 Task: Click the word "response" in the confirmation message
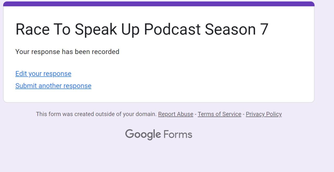point(46,52)
